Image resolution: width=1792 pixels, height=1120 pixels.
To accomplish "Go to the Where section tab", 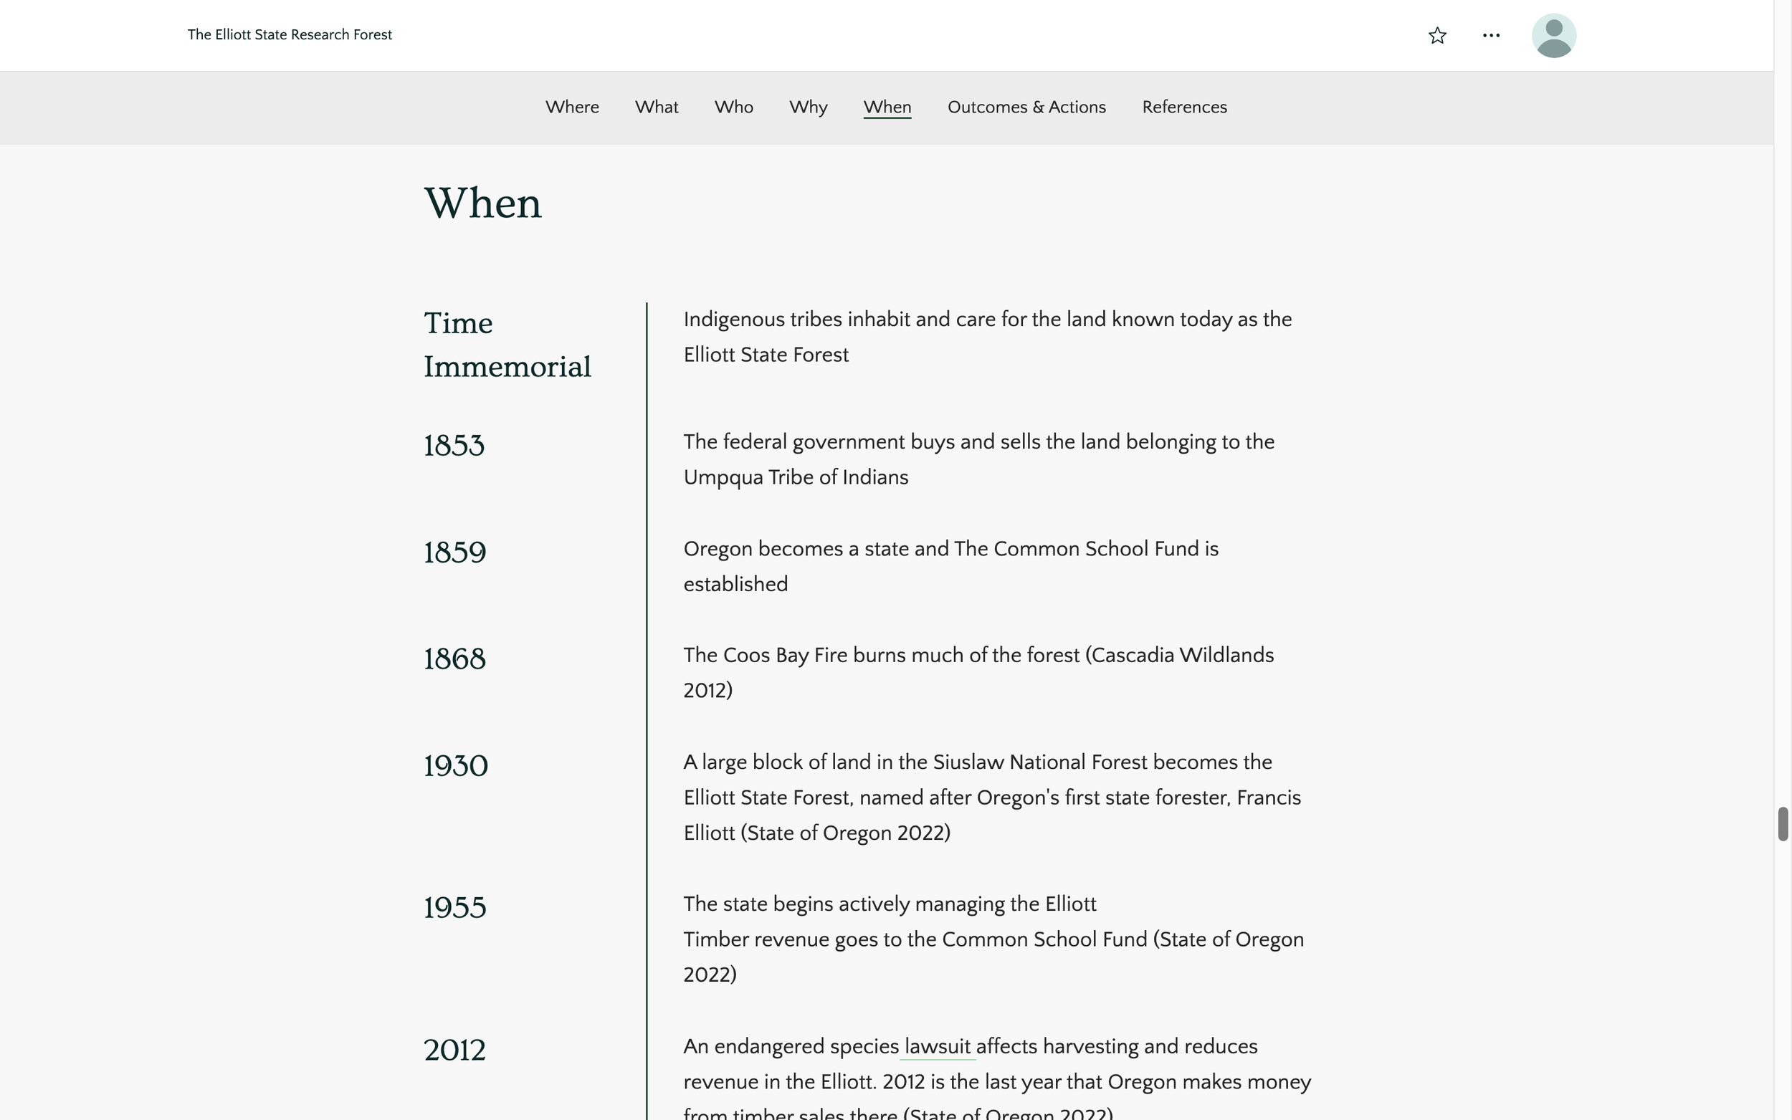I will [x=572, y=107].
